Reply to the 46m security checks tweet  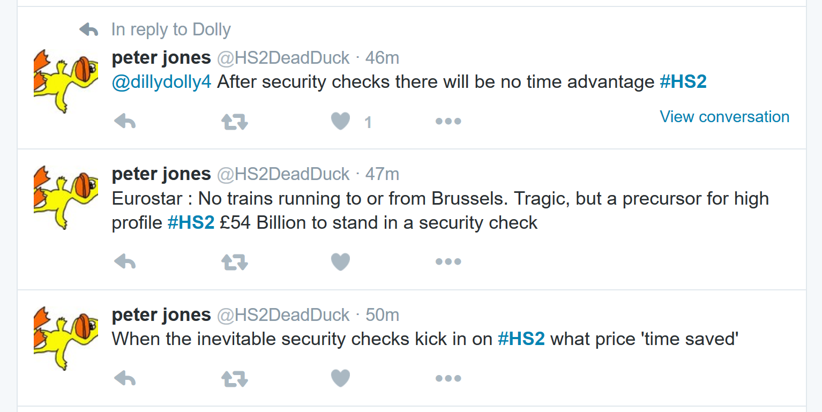(125, 122)
